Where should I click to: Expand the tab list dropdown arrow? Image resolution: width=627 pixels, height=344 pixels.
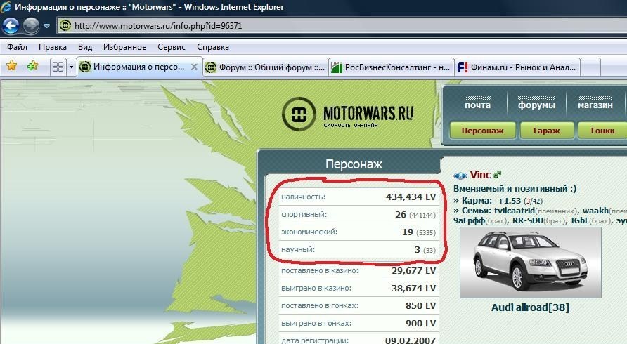click(71, 67)
